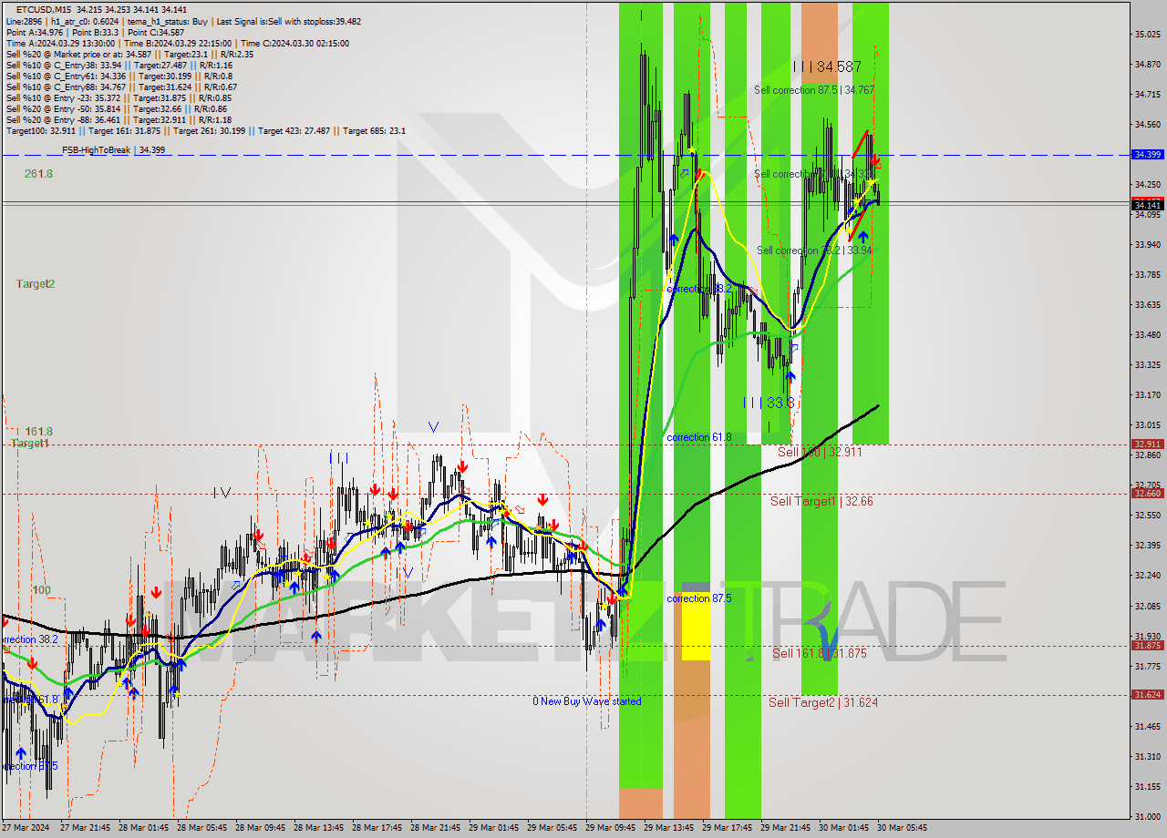
Task: Select the 29 Mar 17:45 time axis label
Action: [x=727, y=828]
